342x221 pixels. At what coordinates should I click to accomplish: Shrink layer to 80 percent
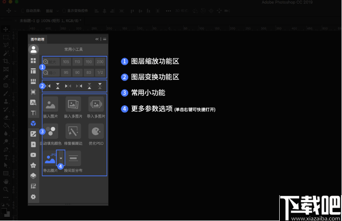click(89, 72)
